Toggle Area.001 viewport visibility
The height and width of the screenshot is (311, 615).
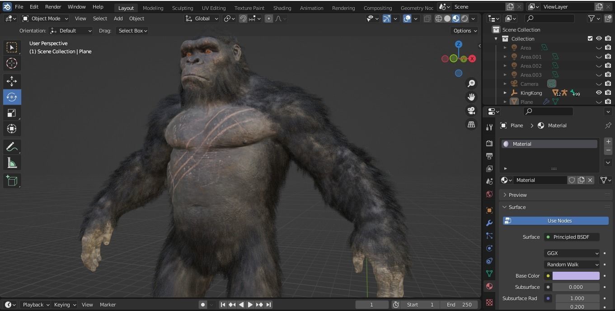[599, 57]
